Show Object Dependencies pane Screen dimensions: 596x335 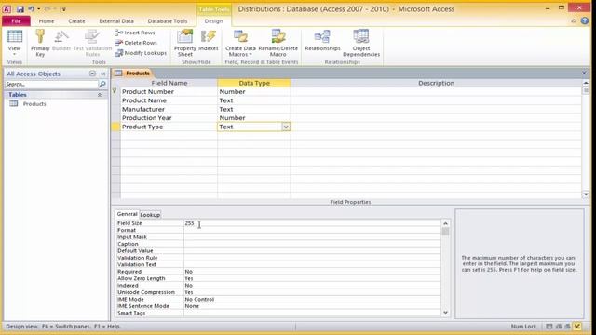[361, 43]
